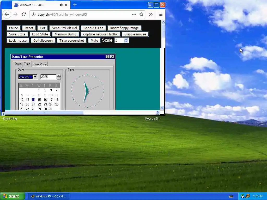The image size is (267, 200).
Task: Click the page vertical scrollbar down arrow
Action: coord(162,108)
